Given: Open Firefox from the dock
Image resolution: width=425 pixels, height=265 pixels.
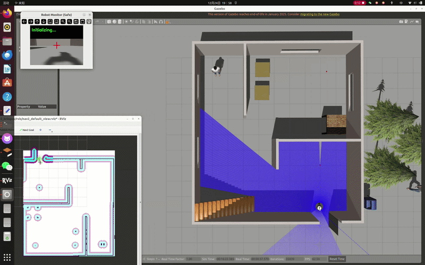Looking at the screenshot, I should point(7,13).
